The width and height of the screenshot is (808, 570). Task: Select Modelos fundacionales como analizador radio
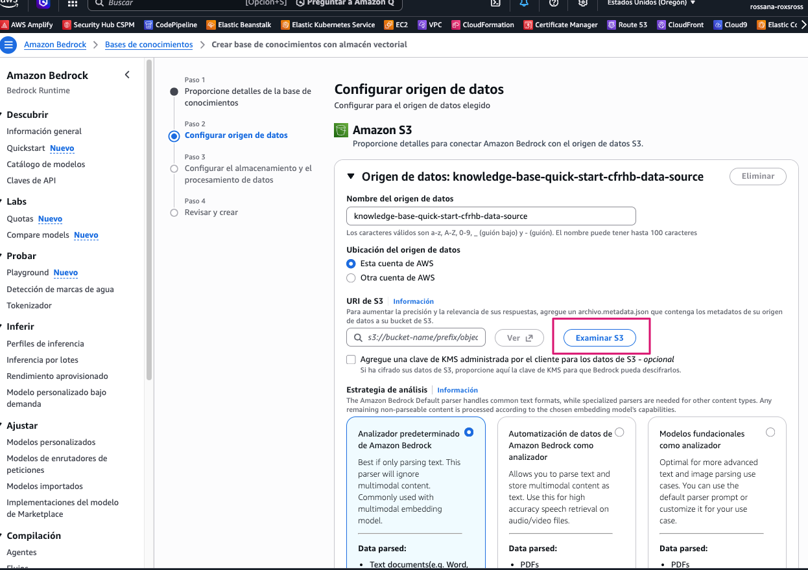[x=770, y=432]
